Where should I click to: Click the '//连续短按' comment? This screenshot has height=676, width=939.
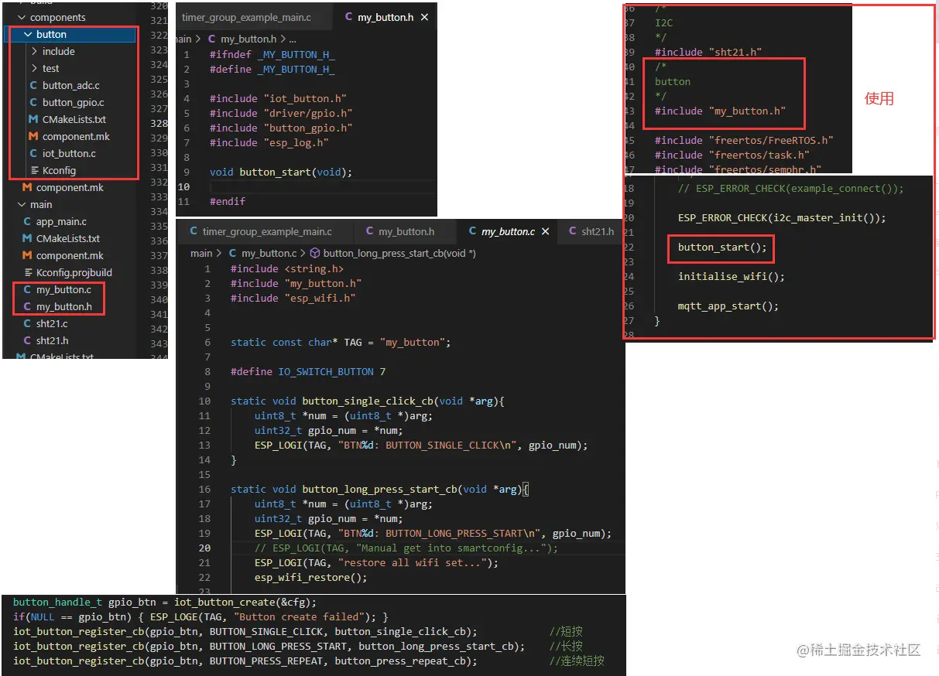pyautogui.click(x=577, y=661)
